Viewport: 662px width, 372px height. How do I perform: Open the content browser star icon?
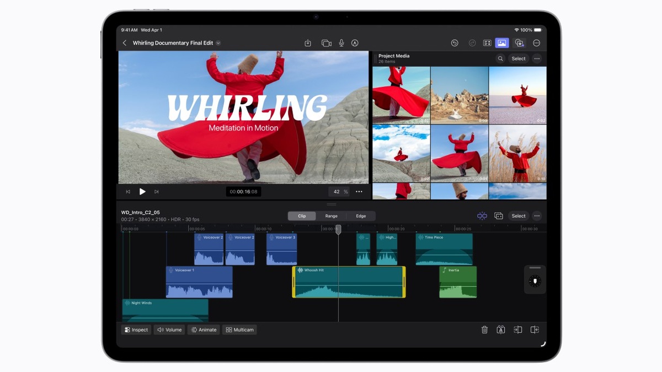coord(519,43)
